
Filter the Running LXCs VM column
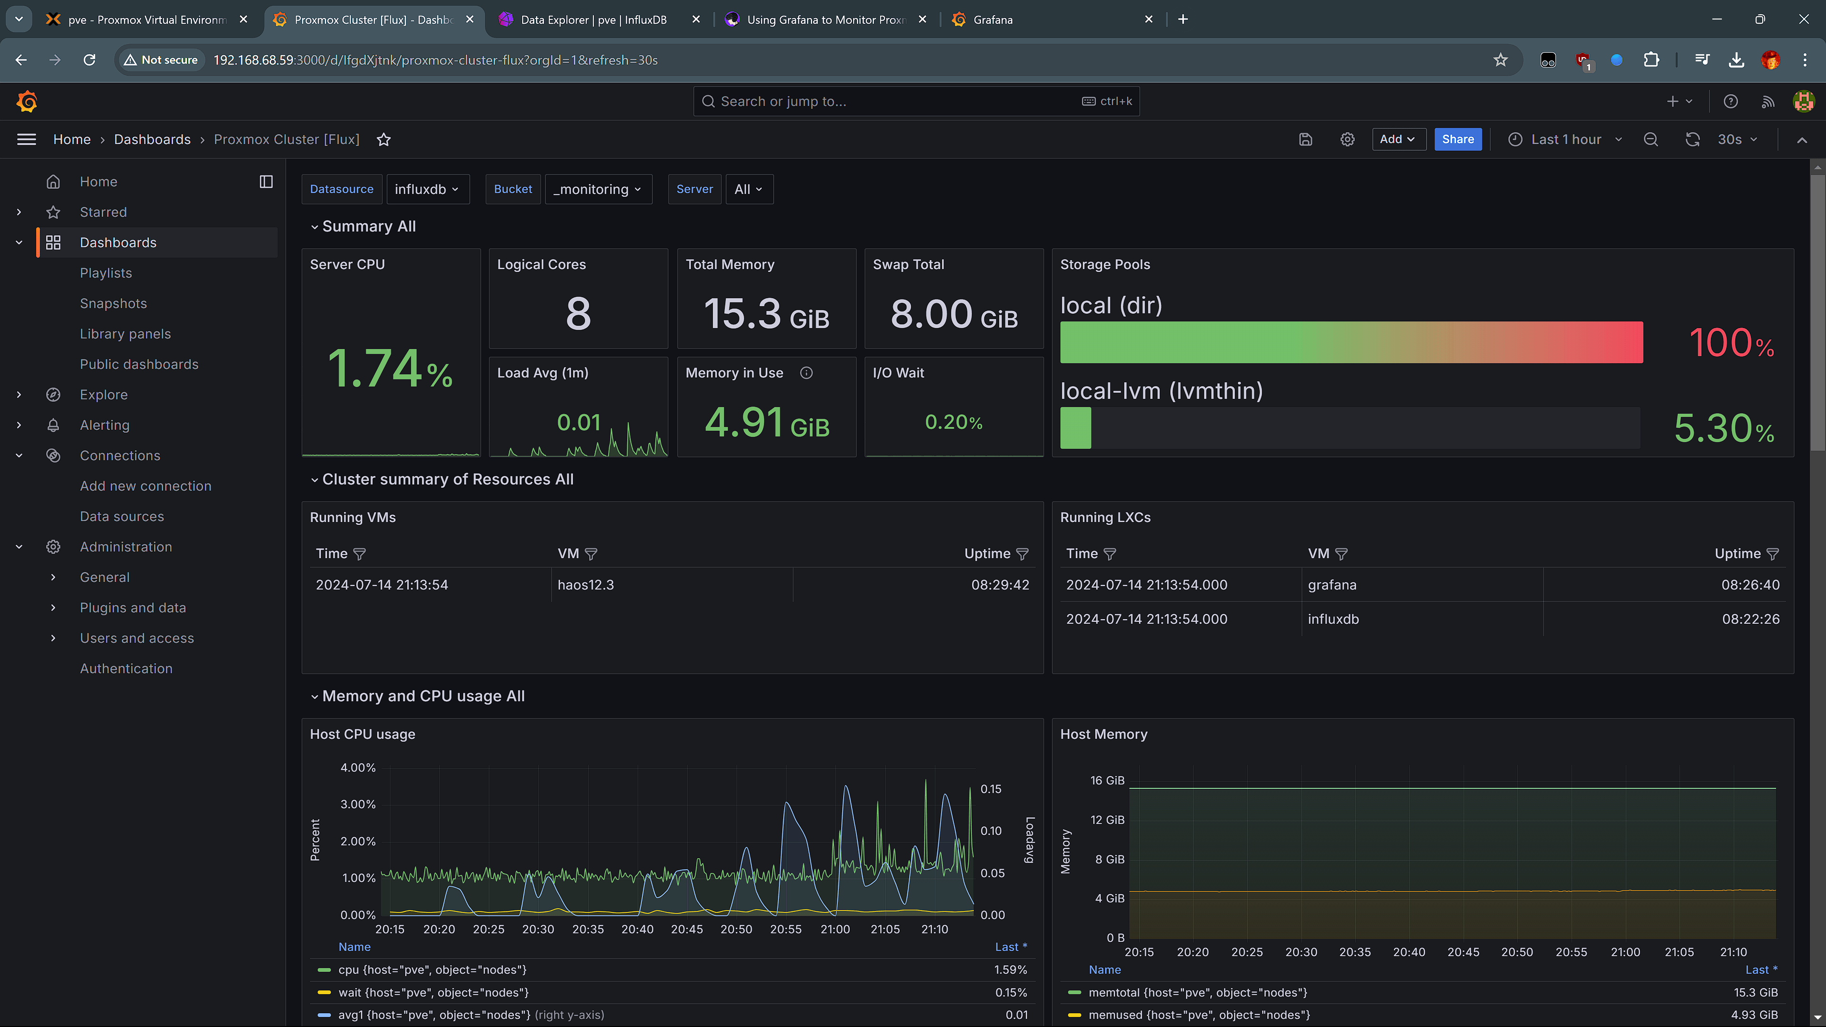tap(1341, 554)
